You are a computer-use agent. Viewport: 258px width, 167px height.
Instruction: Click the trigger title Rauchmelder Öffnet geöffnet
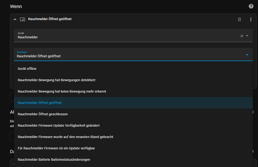(x=50, y=19)
